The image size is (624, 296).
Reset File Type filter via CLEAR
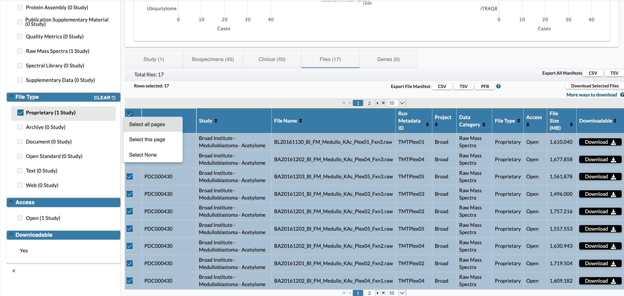pos(104,98)
